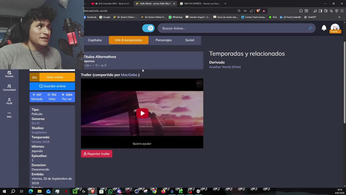Expand hidden bookmarks with the double chevron
The height and width of the screenshot is (195, 346).
[340, 17]
